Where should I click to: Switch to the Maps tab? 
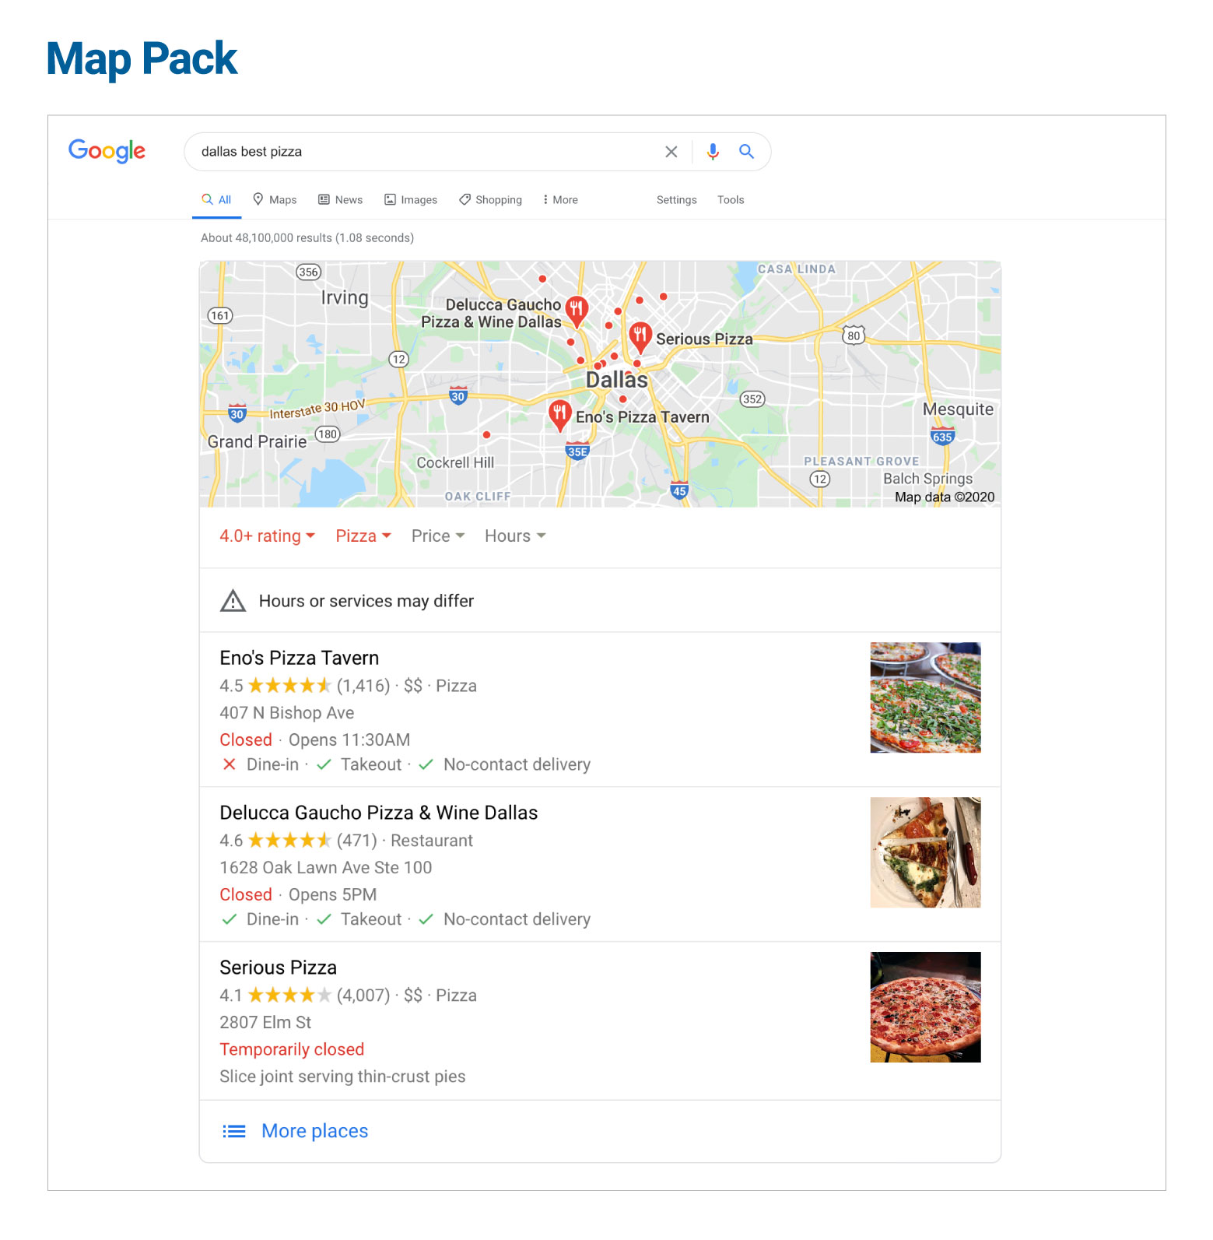click(275, 199)
